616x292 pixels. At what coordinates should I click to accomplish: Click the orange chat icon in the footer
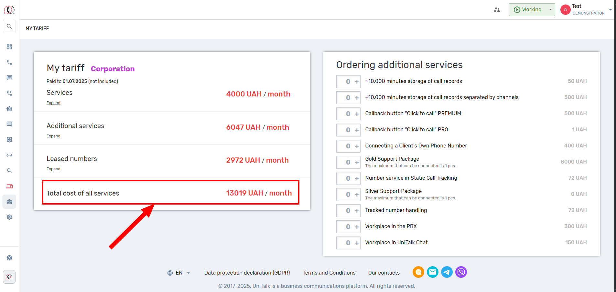point(418,272)
